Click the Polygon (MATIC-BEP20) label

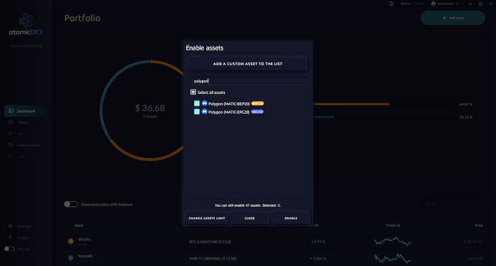click(229, 104)
